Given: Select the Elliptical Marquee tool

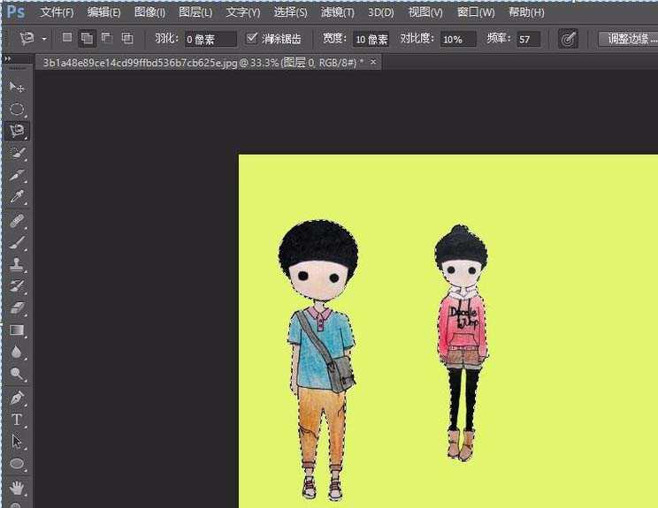Looking at the screenshot, I should pyautogui.click(x=17, y=110).
